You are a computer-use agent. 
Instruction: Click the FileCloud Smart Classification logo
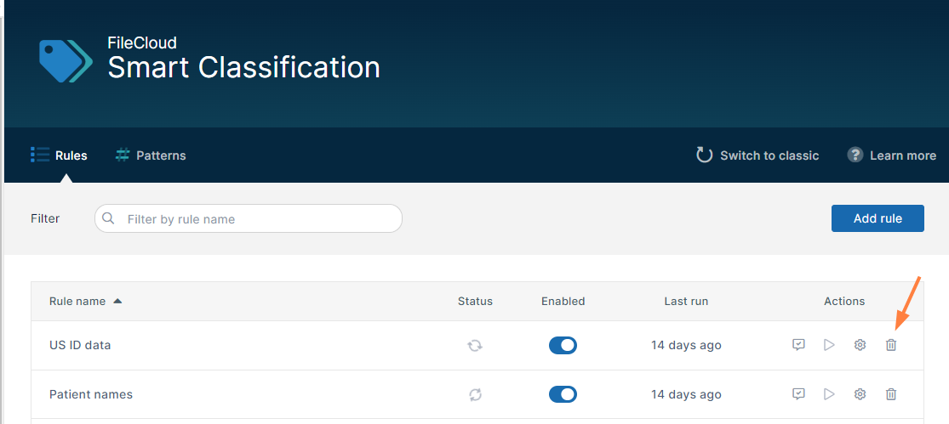pos(66,60)
